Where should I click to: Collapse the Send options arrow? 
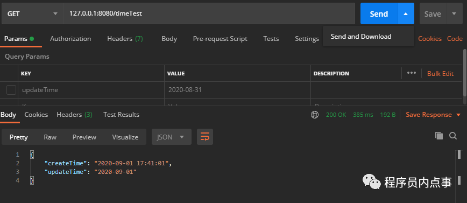pyautogui.click(x=406, y=13)
